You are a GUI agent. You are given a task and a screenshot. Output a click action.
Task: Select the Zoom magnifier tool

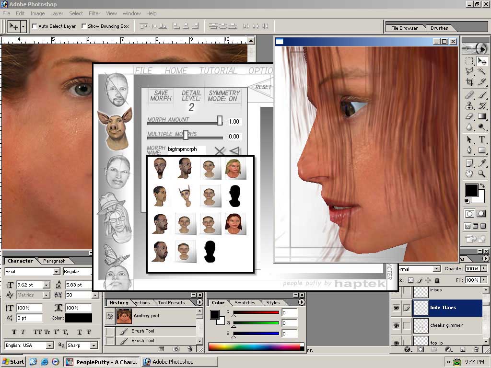(x=482, y=173)
